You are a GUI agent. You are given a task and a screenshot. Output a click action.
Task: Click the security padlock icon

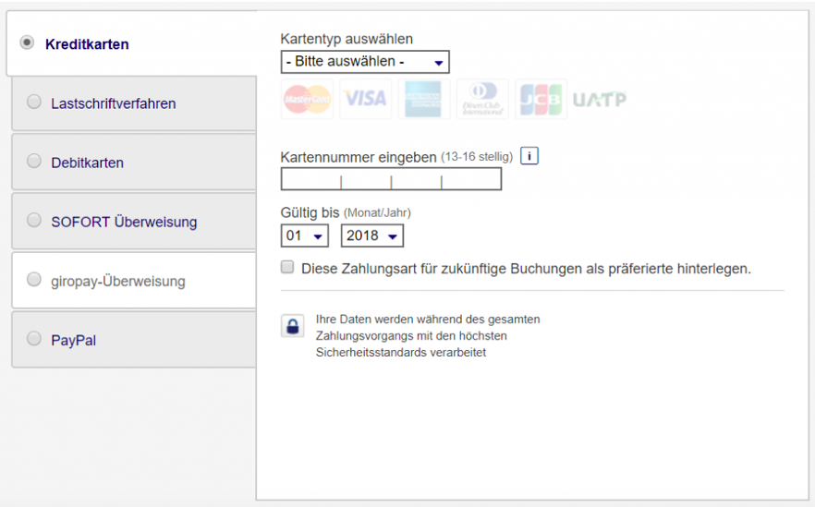pos(293,326)
